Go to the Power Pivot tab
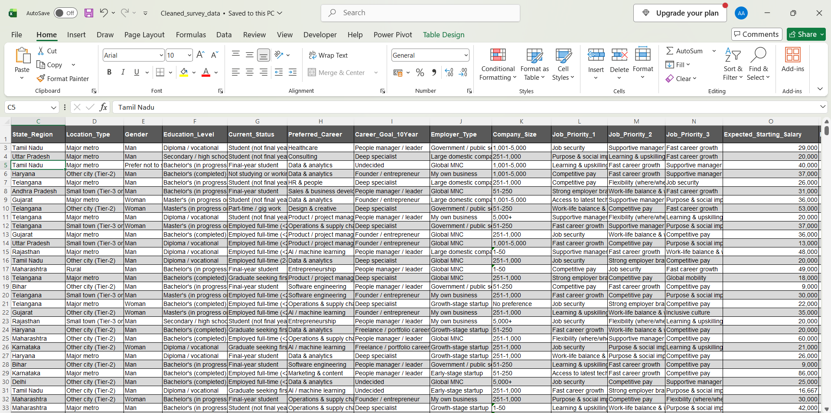 [393, 35]
